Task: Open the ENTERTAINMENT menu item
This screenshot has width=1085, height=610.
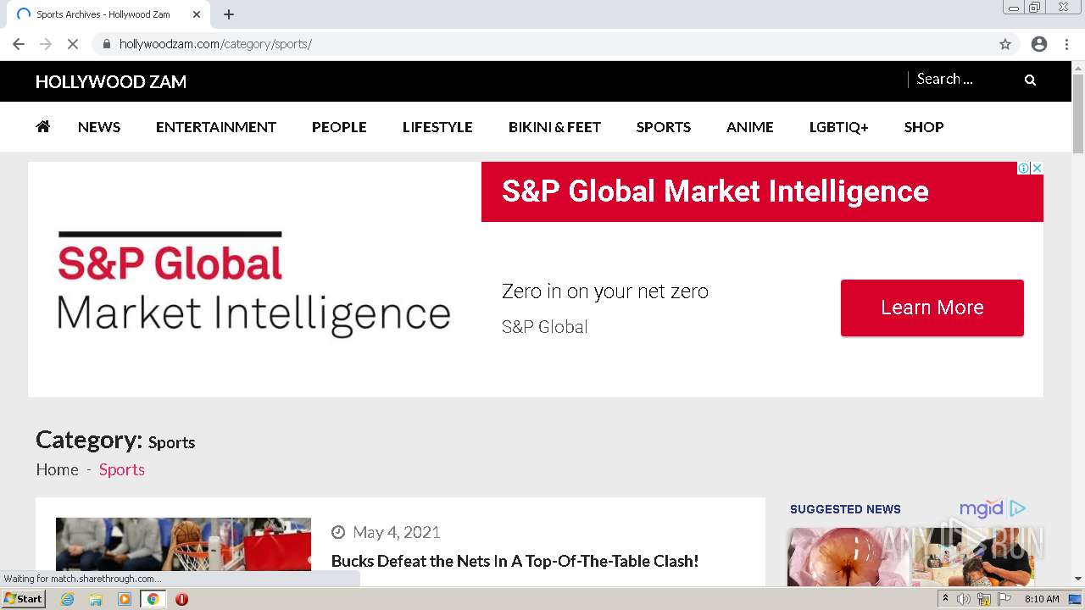Action: pyautogui.click(x=216, y=127)
